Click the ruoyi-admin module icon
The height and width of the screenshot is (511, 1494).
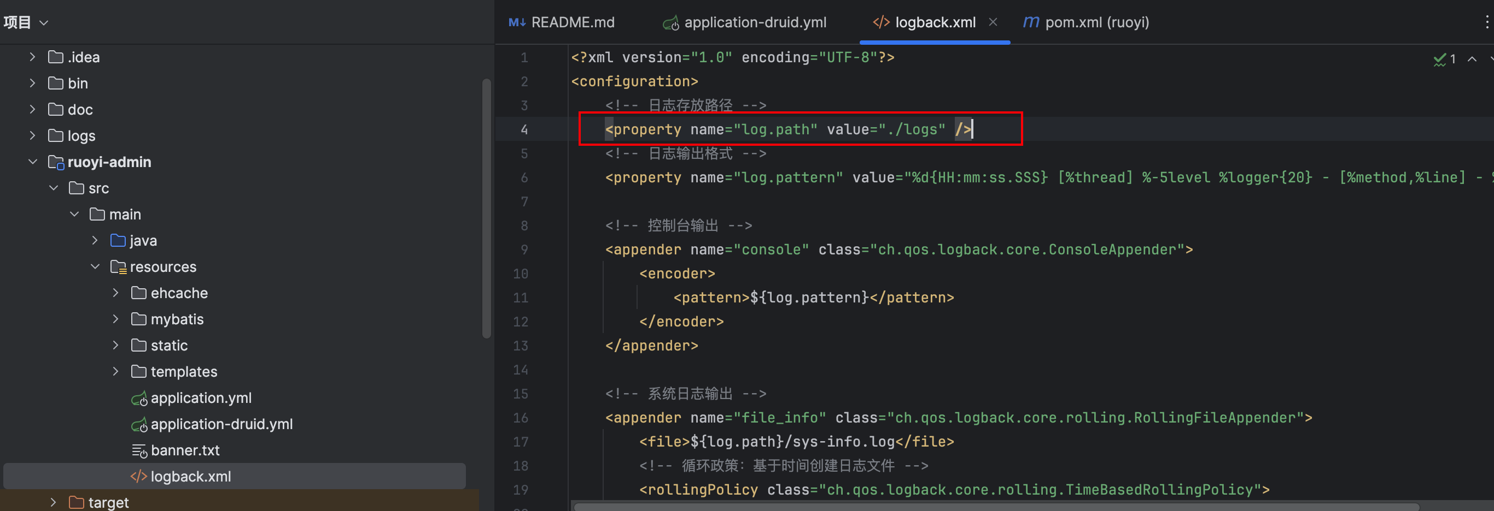[x=56, y=163]
